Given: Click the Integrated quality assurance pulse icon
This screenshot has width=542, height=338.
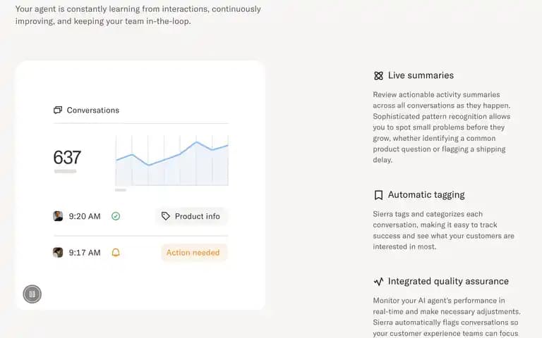Looking at the screenshot, I should (378, 282).
